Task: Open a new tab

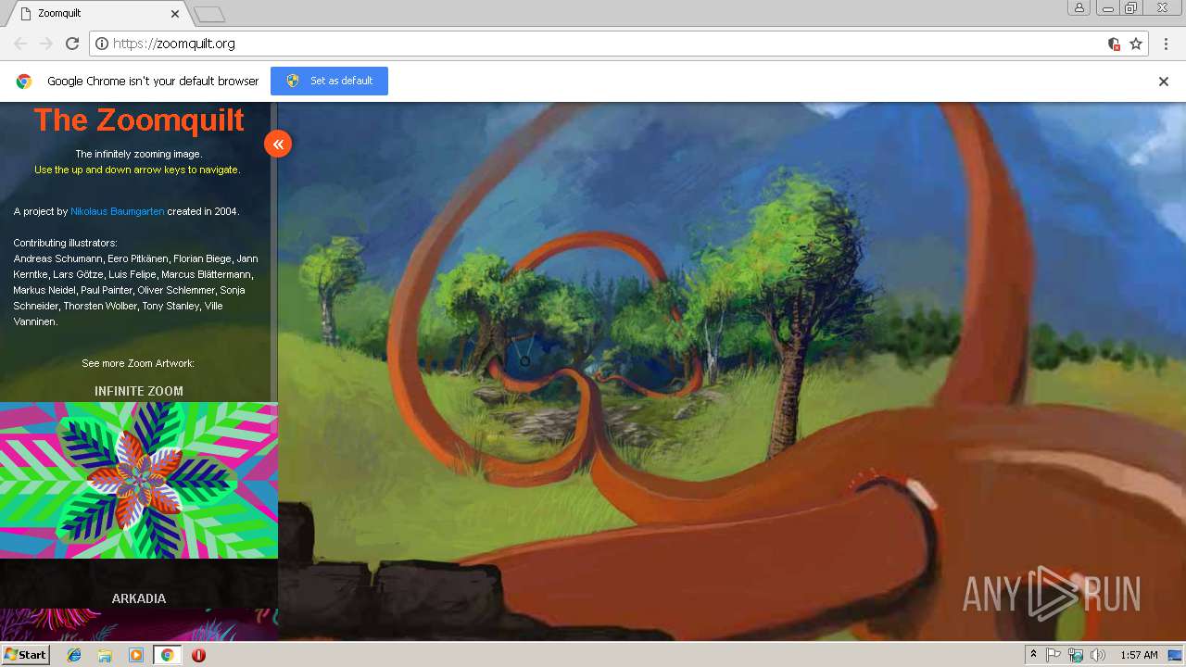Action: [x=209, y=14]
